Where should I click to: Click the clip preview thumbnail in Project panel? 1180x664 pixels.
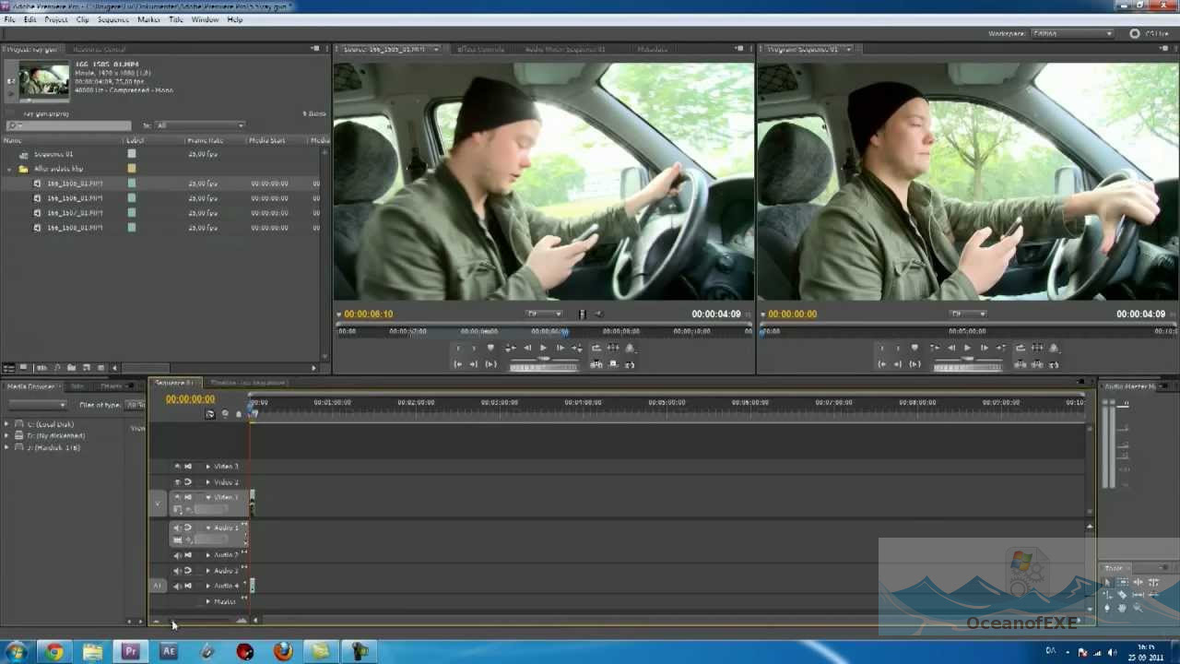pyautogui.click(x=44, y=80)
